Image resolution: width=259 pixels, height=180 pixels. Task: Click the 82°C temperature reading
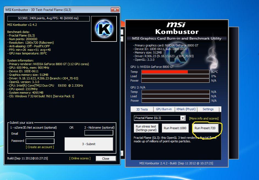point(214,72)
